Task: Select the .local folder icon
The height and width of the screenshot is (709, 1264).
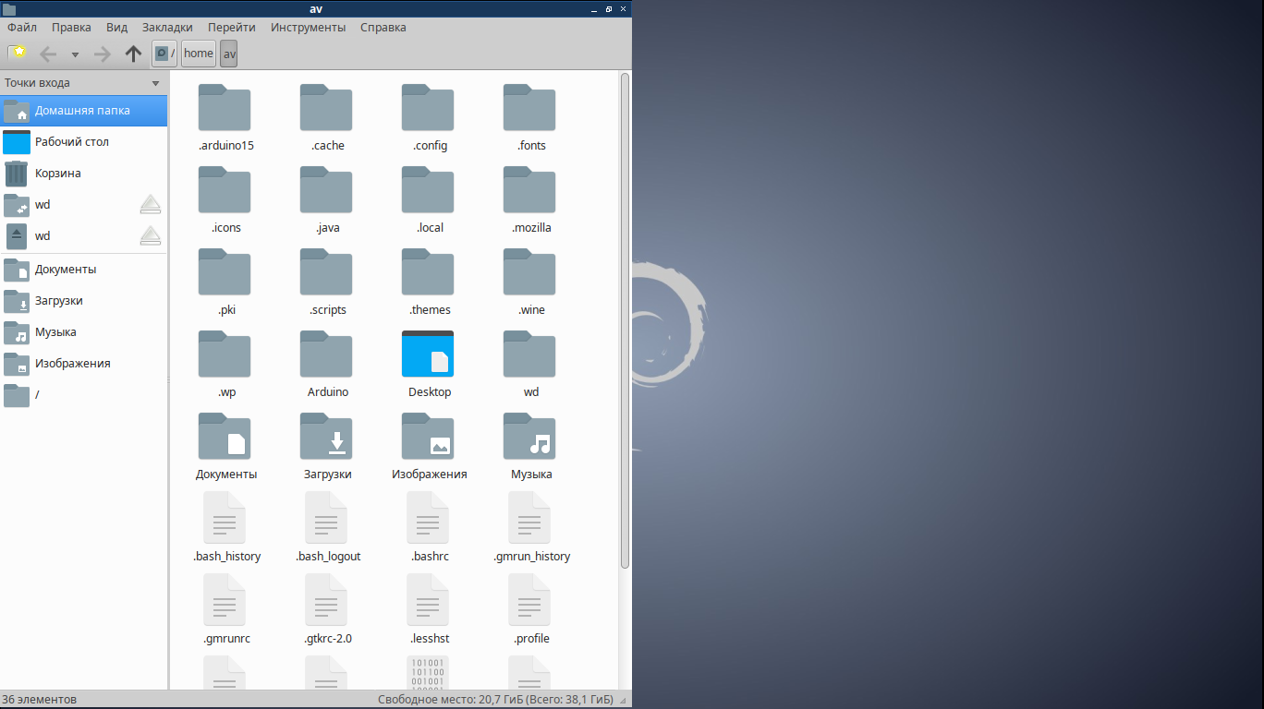Action: (x=428, y=190)
